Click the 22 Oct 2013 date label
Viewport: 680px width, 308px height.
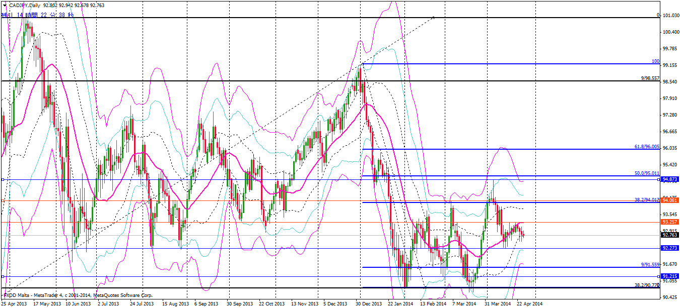(271, 304)
